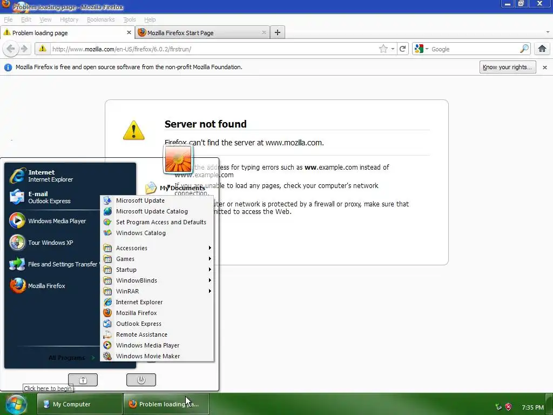Launch Windows Media Player from Start menu left pane
553x415 pixels.
(x=53, y=221)
